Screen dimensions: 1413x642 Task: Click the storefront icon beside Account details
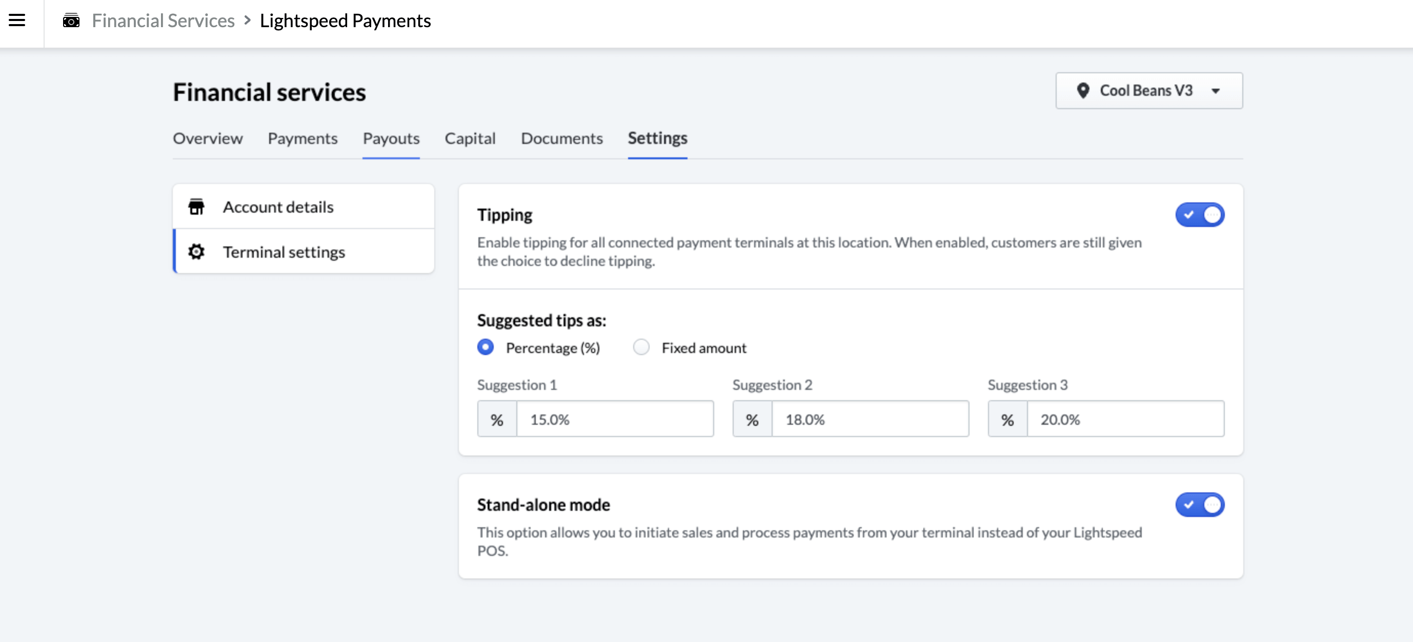pyautogui.click(x=196, y=206)
